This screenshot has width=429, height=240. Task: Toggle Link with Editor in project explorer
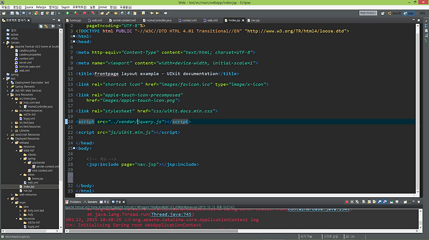point(46,26)
